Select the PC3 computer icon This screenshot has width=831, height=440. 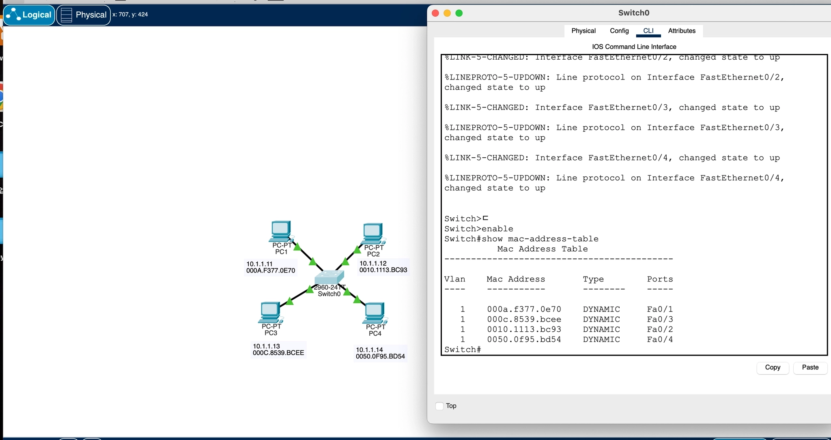point(270,312)
